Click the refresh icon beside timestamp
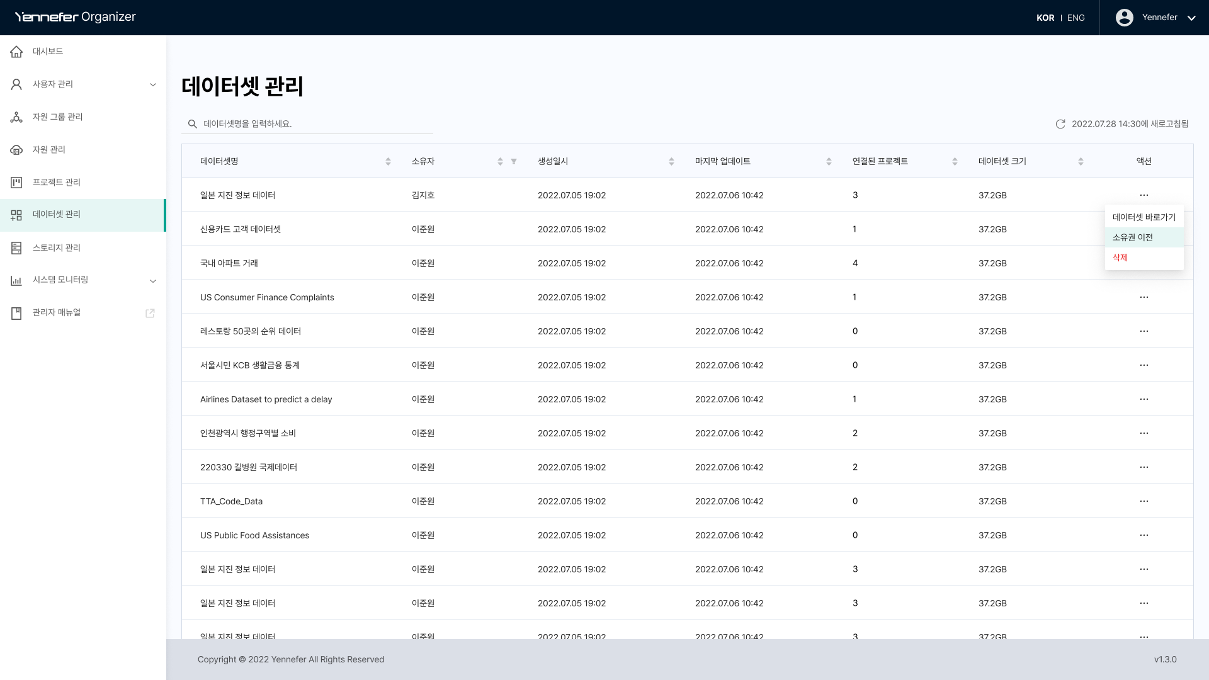 [1060, 124]
